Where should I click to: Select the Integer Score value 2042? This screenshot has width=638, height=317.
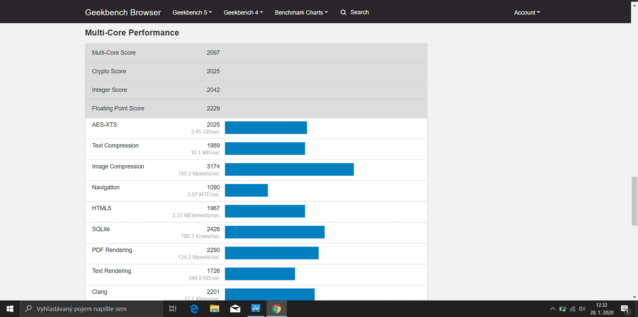[213, 90]
